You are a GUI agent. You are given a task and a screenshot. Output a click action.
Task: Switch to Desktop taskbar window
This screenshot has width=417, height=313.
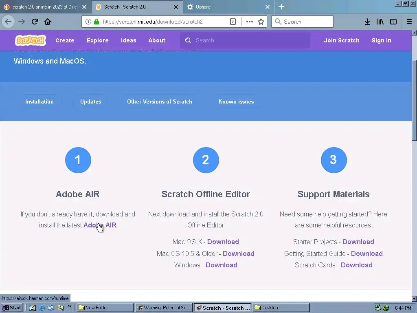click(281, 308)
